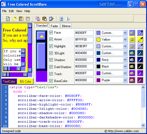Viewport: 147px width, 134px height.
Task: Open the Edit menu
Action: pos(11,11)
